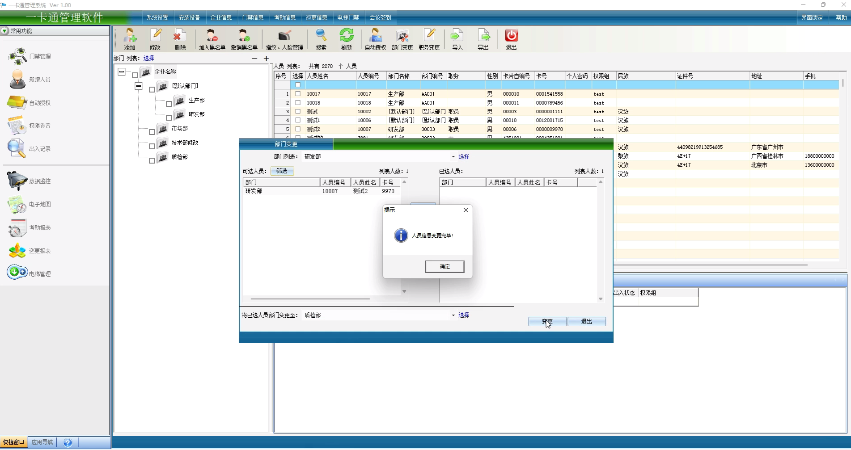Open the target department dropdown showing 质检部

coord(453,315)
